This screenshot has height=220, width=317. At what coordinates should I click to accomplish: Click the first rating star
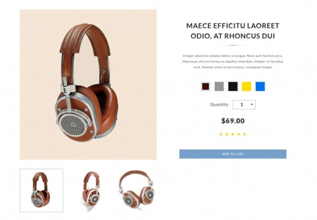click(221, 134)
